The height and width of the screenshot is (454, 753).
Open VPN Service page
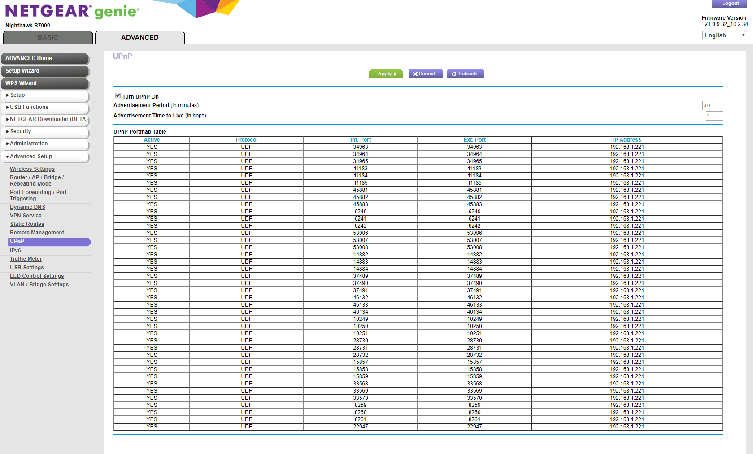pyautogui.click(x=26, y=216)
